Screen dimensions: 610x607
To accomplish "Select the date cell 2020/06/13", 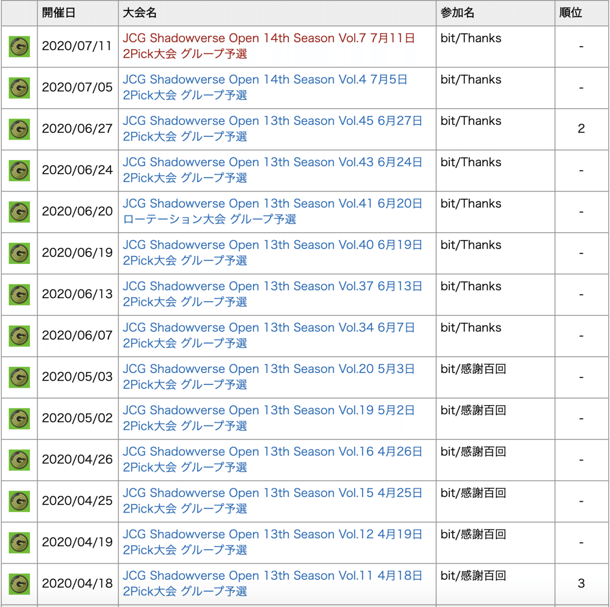I will [x=77, y=294].
